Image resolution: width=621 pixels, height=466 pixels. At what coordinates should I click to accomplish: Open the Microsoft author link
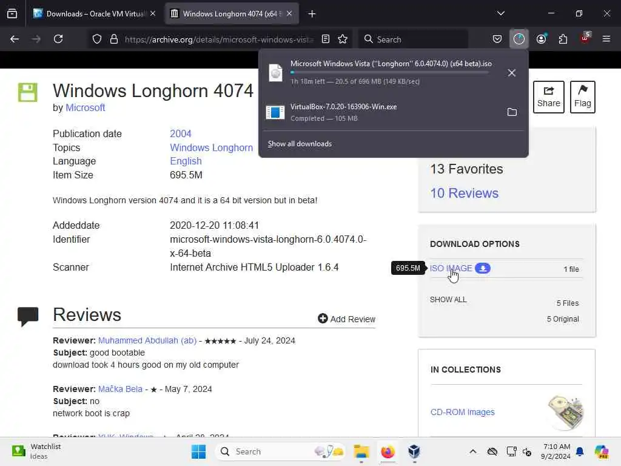[x=85, y=108]
